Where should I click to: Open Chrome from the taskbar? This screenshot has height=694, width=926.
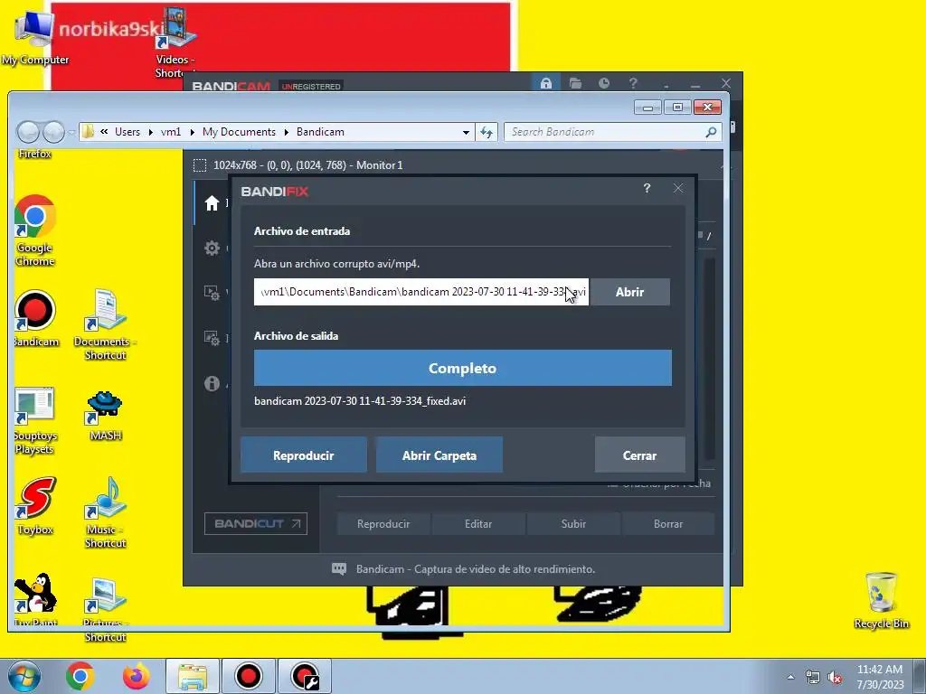pos(80,676)
